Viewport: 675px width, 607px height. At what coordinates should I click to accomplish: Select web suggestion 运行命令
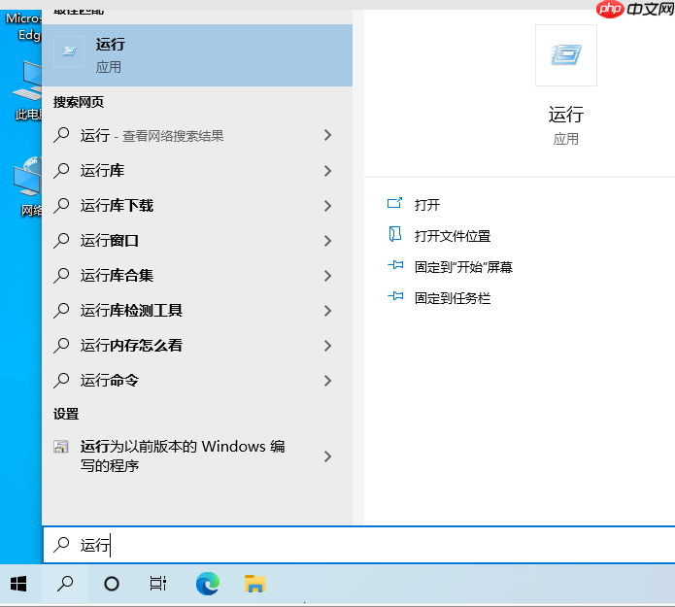197,380
